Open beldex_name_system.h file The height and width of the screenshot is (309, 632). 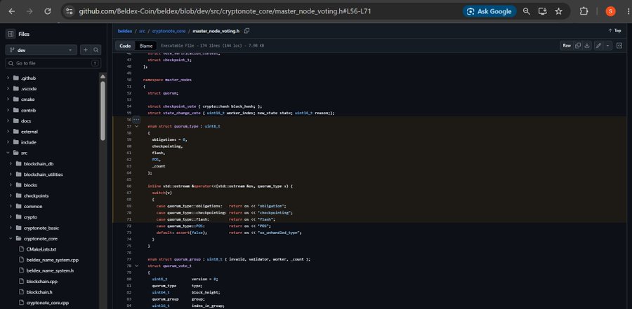pyautogui.click(x=50, y=270)
